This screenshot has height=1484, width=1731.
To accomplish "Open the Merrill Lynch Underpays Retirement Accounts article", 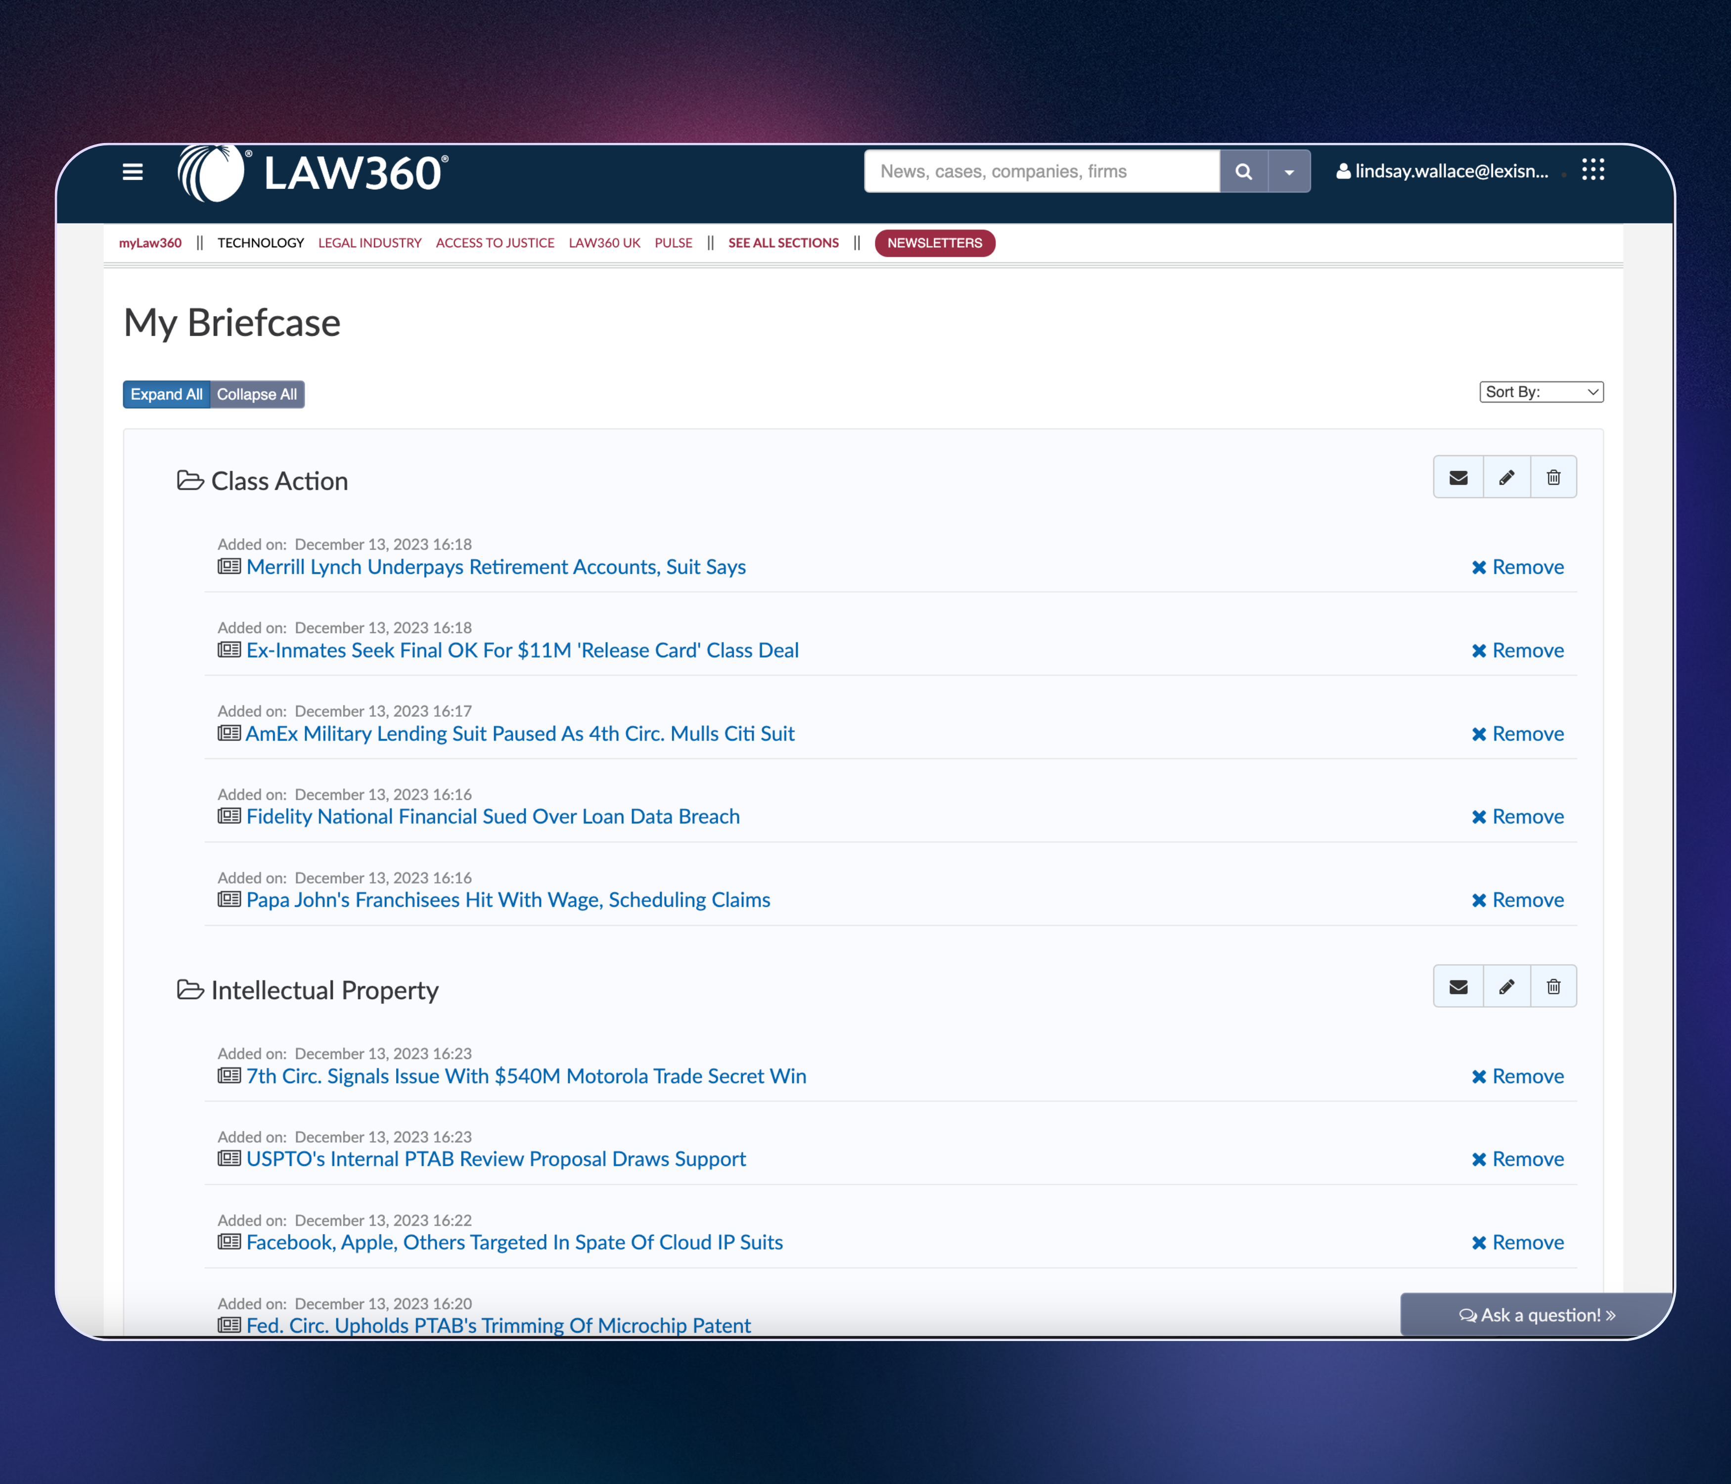I will (496, 566).
